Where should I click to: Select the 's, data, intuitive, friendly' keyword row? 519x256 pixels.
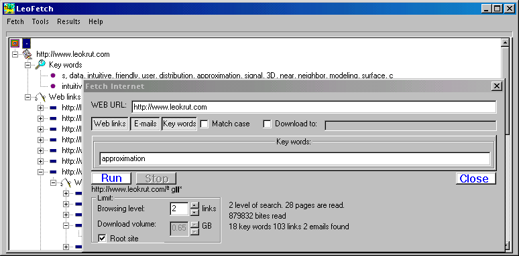pyautogui.click(x=227, y=76)
